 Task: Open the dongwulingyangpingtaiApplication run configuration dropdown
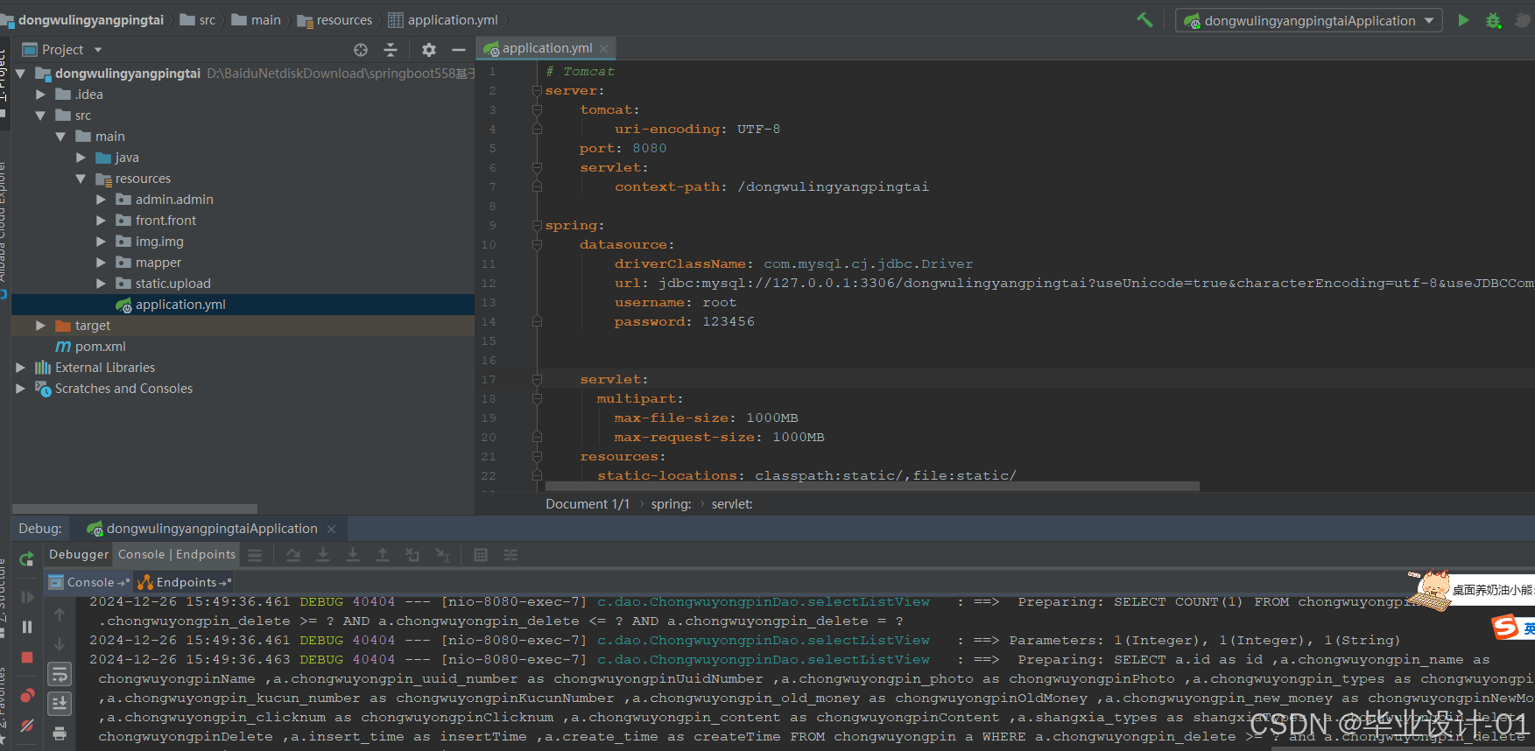pos(1308,20)
